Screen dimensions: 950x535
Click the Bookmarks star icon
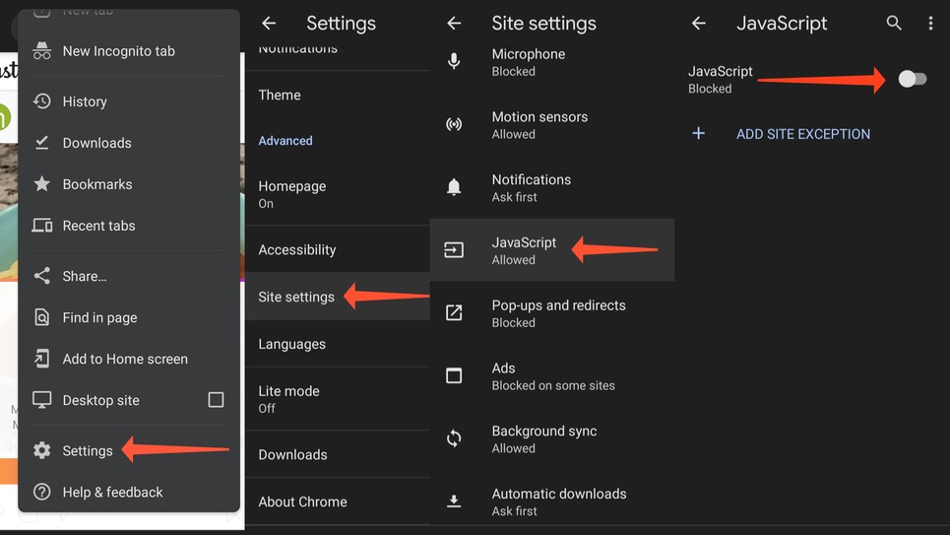pyautogui.click(x=41, y=184)
